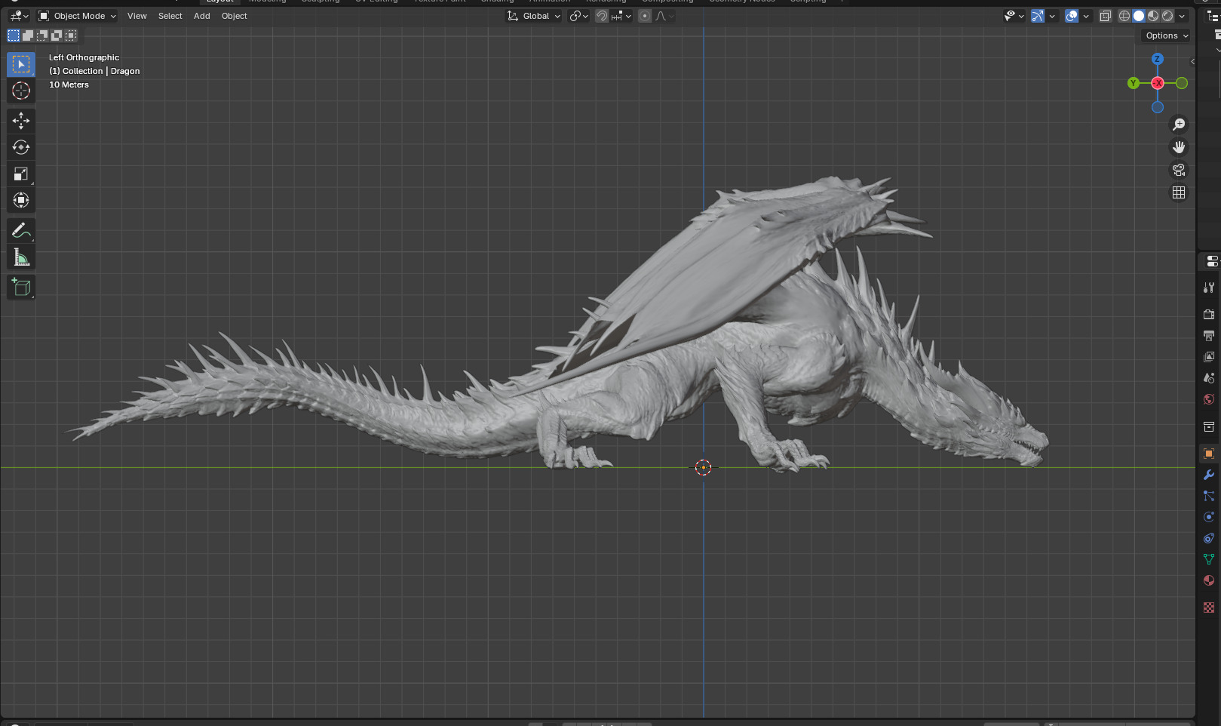Open the Object Constraints properties tab
The width and height of the screenshot is (1221, 726).
(x=1209, y=538)
